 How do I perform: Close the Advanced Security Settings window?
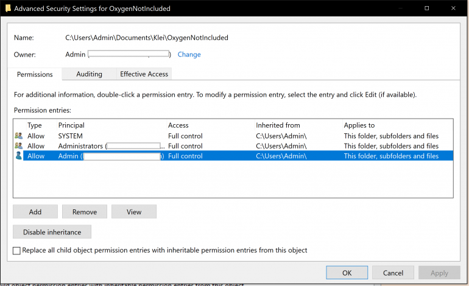(x=453, y=8)
